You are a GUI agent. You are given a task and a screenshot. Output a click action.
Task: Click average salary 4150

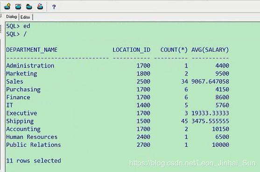[222, 89]
